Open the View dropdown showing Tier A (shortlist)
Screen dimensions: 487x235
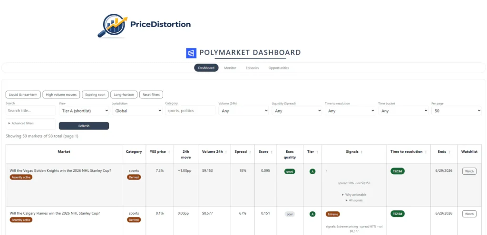(x=84, y=111)
